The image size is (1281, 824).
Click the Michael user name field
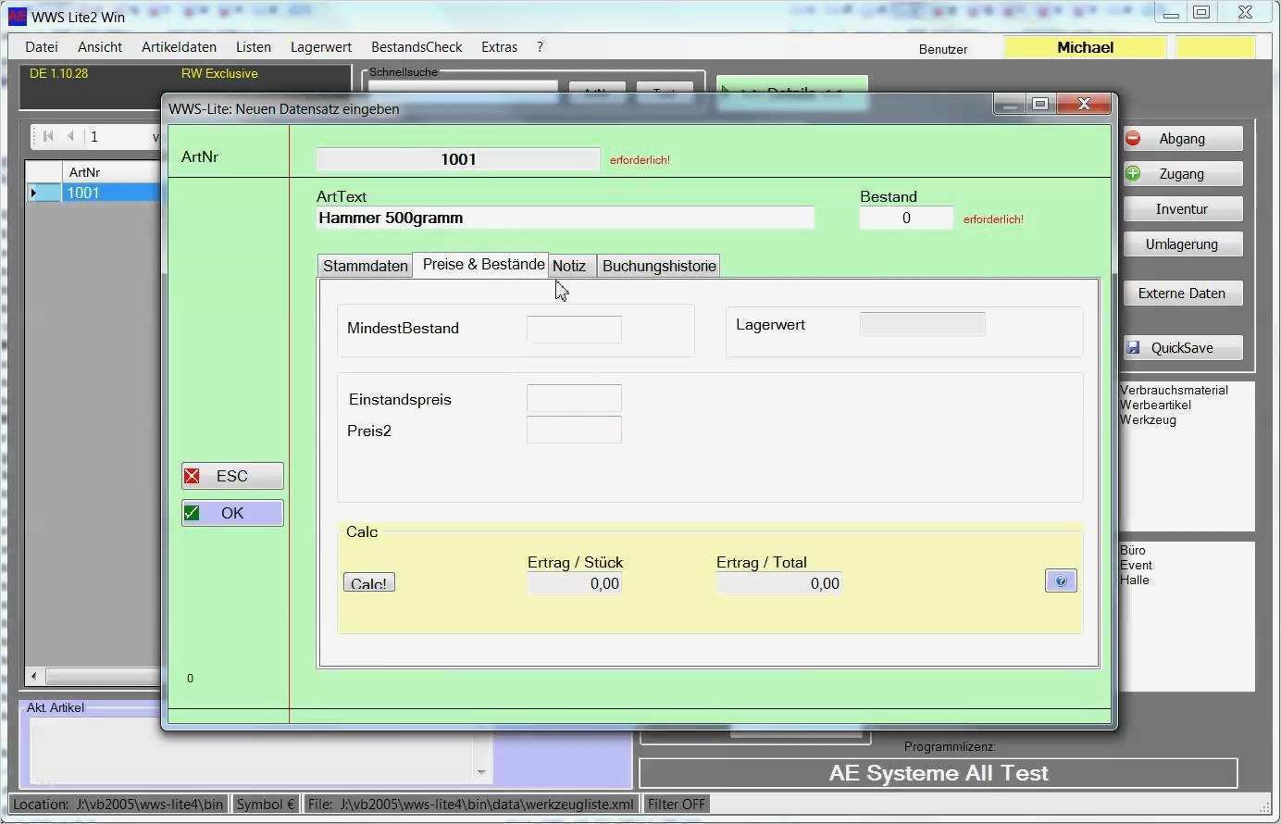1085,47
